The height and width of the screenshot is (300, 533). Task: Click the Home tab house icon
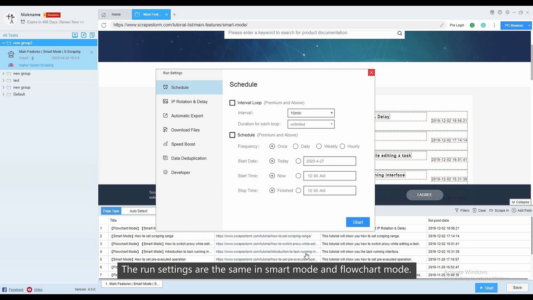click(104, 15)
